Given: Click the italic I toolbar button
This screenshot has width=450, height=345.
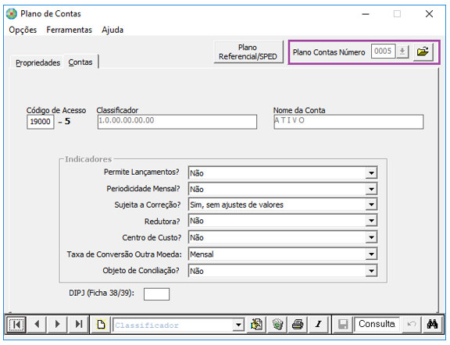Looking at the screenshot, I should click(x=318, y=325).
